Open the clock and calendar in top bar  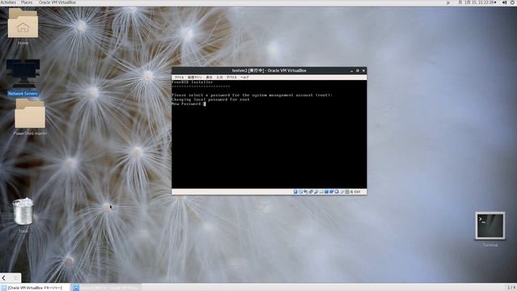coord(477,2)
